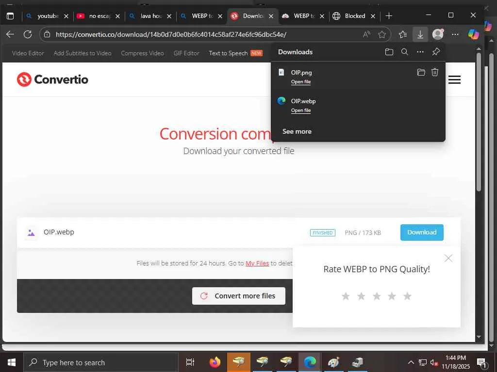View site information lock icon
497x372 pixels.
point(47,34)
